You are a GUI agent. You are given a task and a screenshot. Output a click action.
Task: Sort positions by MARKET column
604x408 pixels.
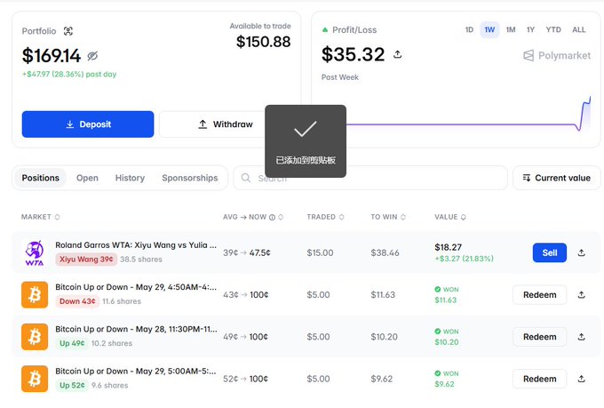coord(41,217)
